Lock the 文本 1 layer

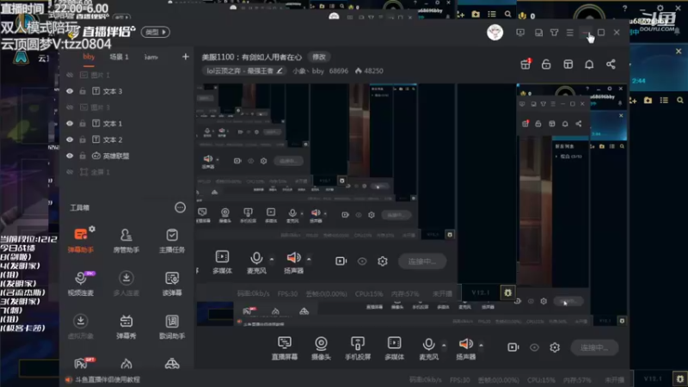click(x=83, y=124)
